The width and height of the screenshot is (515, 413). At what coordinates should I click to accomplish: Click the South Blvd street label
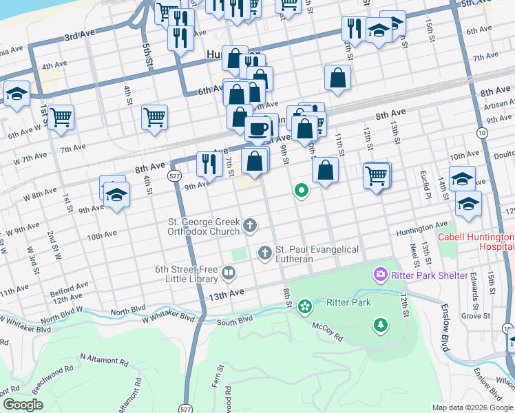[x=235, y=321]
